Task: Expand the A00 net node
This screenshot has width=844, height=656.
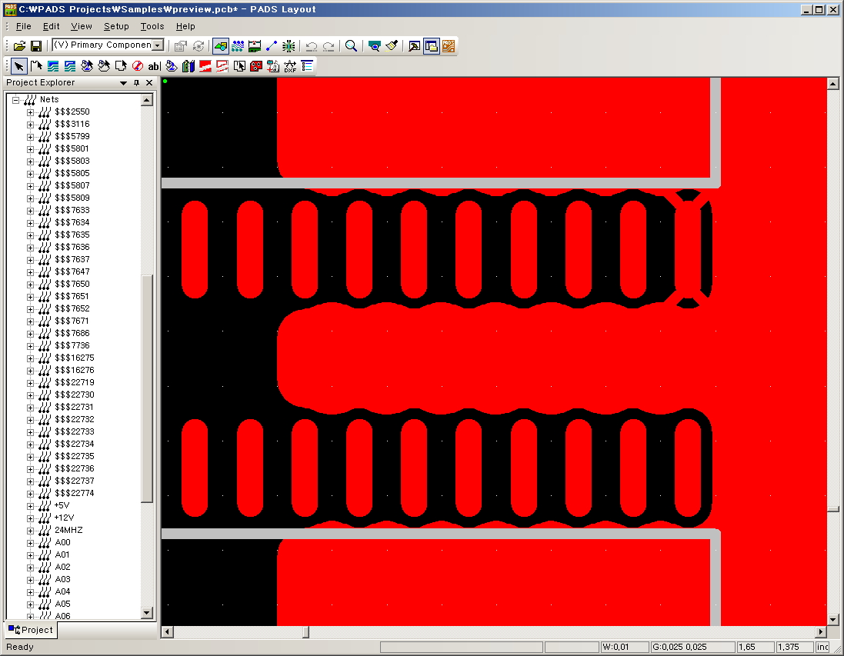Action: pyautogui.click(x=30, y=543)
